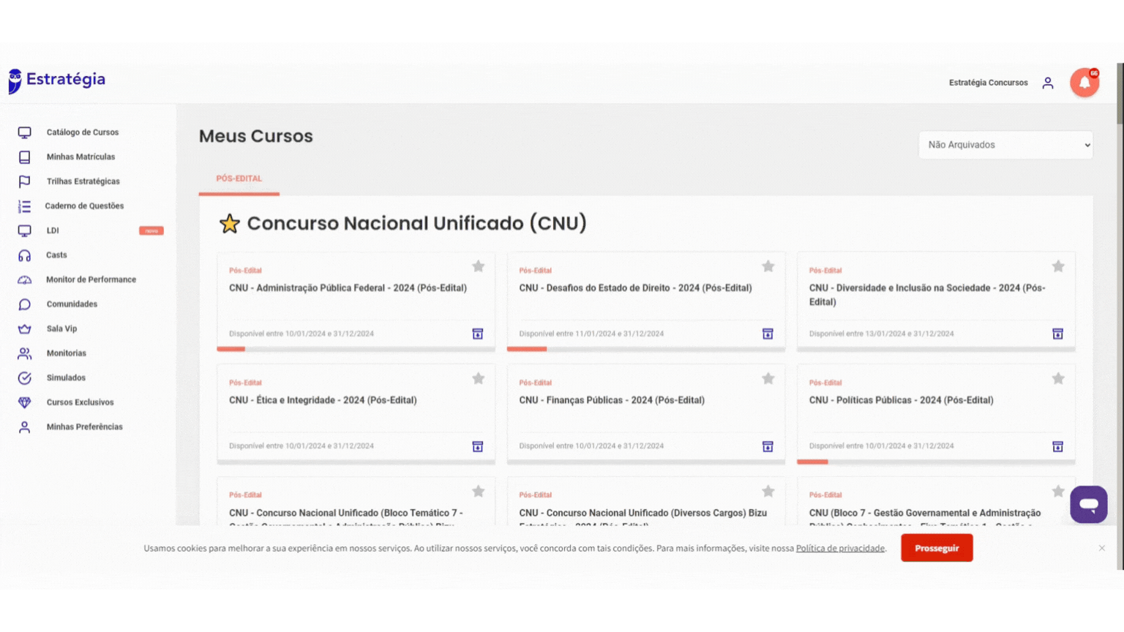Favorite the CNU Bloco 7 Gestão Governamental course

[1058, 491]
